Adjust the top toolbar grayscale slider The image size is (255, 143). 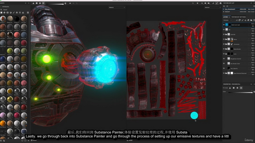[x=55, y=4]
